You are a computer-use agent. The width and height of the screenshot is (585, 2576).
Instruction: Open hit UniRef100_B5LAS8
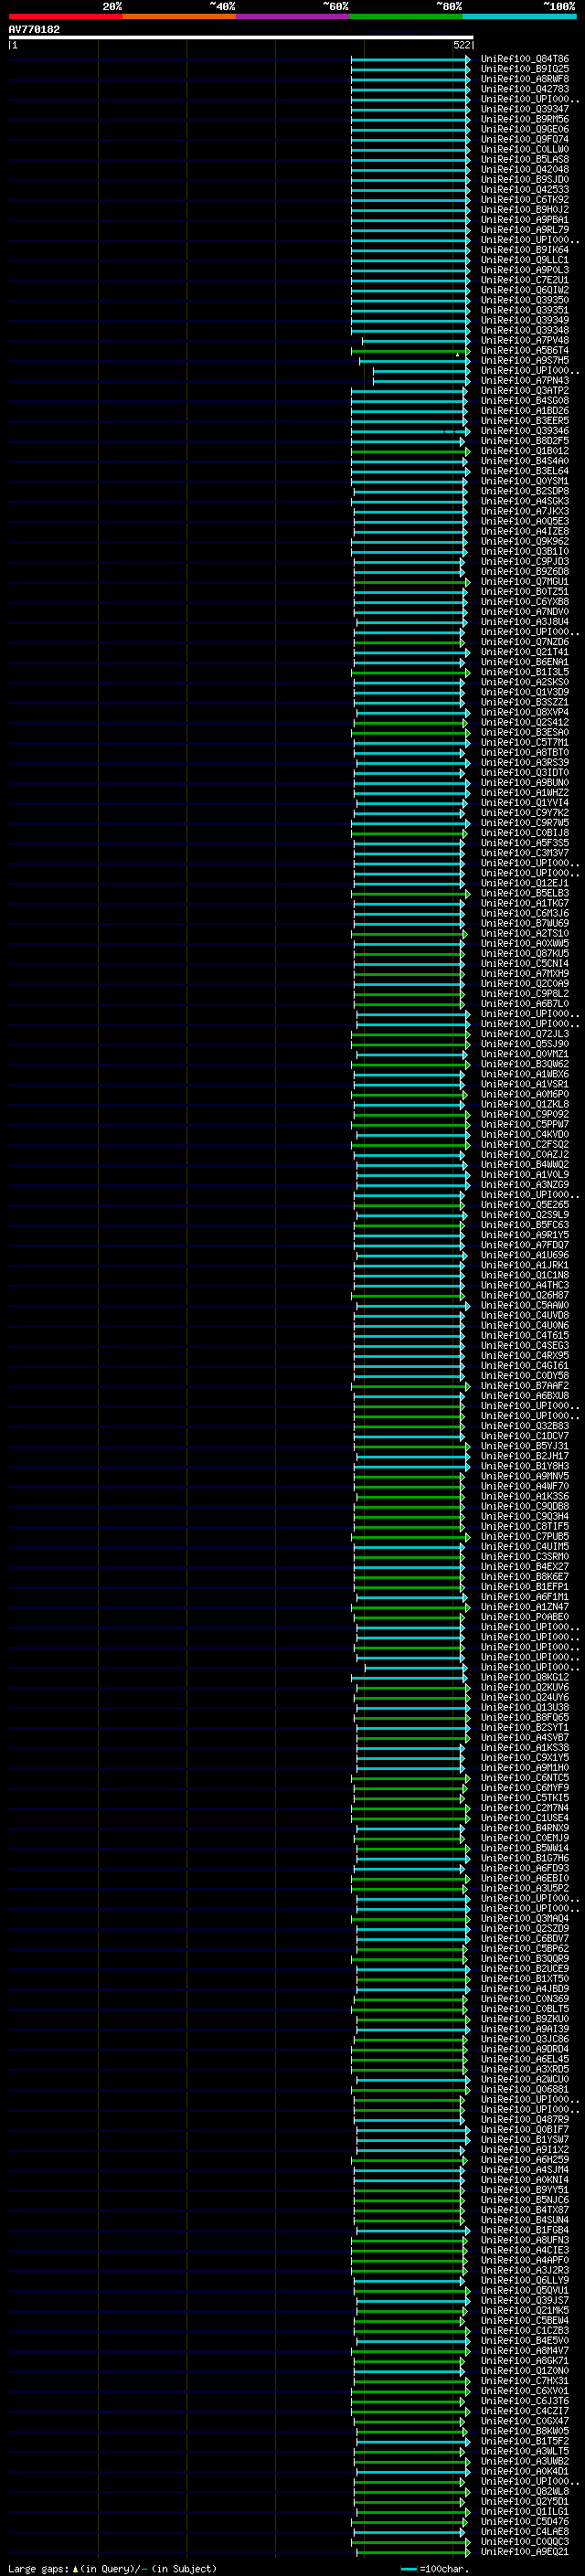pyautogui.click(x=525, y=160)
